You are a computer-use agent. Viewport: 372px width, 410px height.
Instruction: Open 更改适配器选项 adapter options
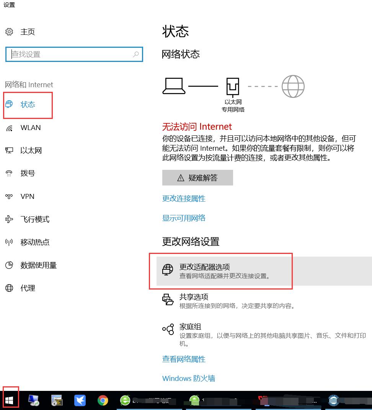point(204,267)
